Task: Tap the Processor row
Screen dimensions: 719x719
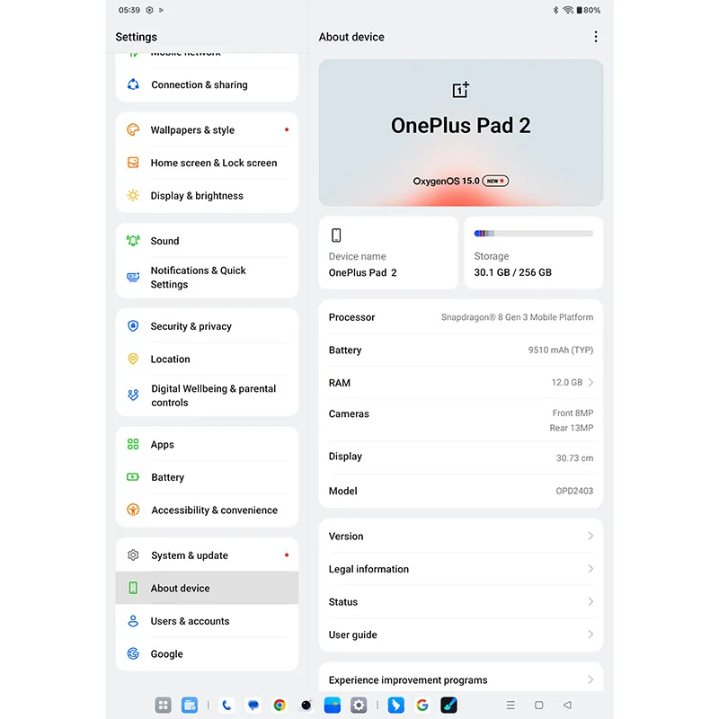Action: (461, 317)
